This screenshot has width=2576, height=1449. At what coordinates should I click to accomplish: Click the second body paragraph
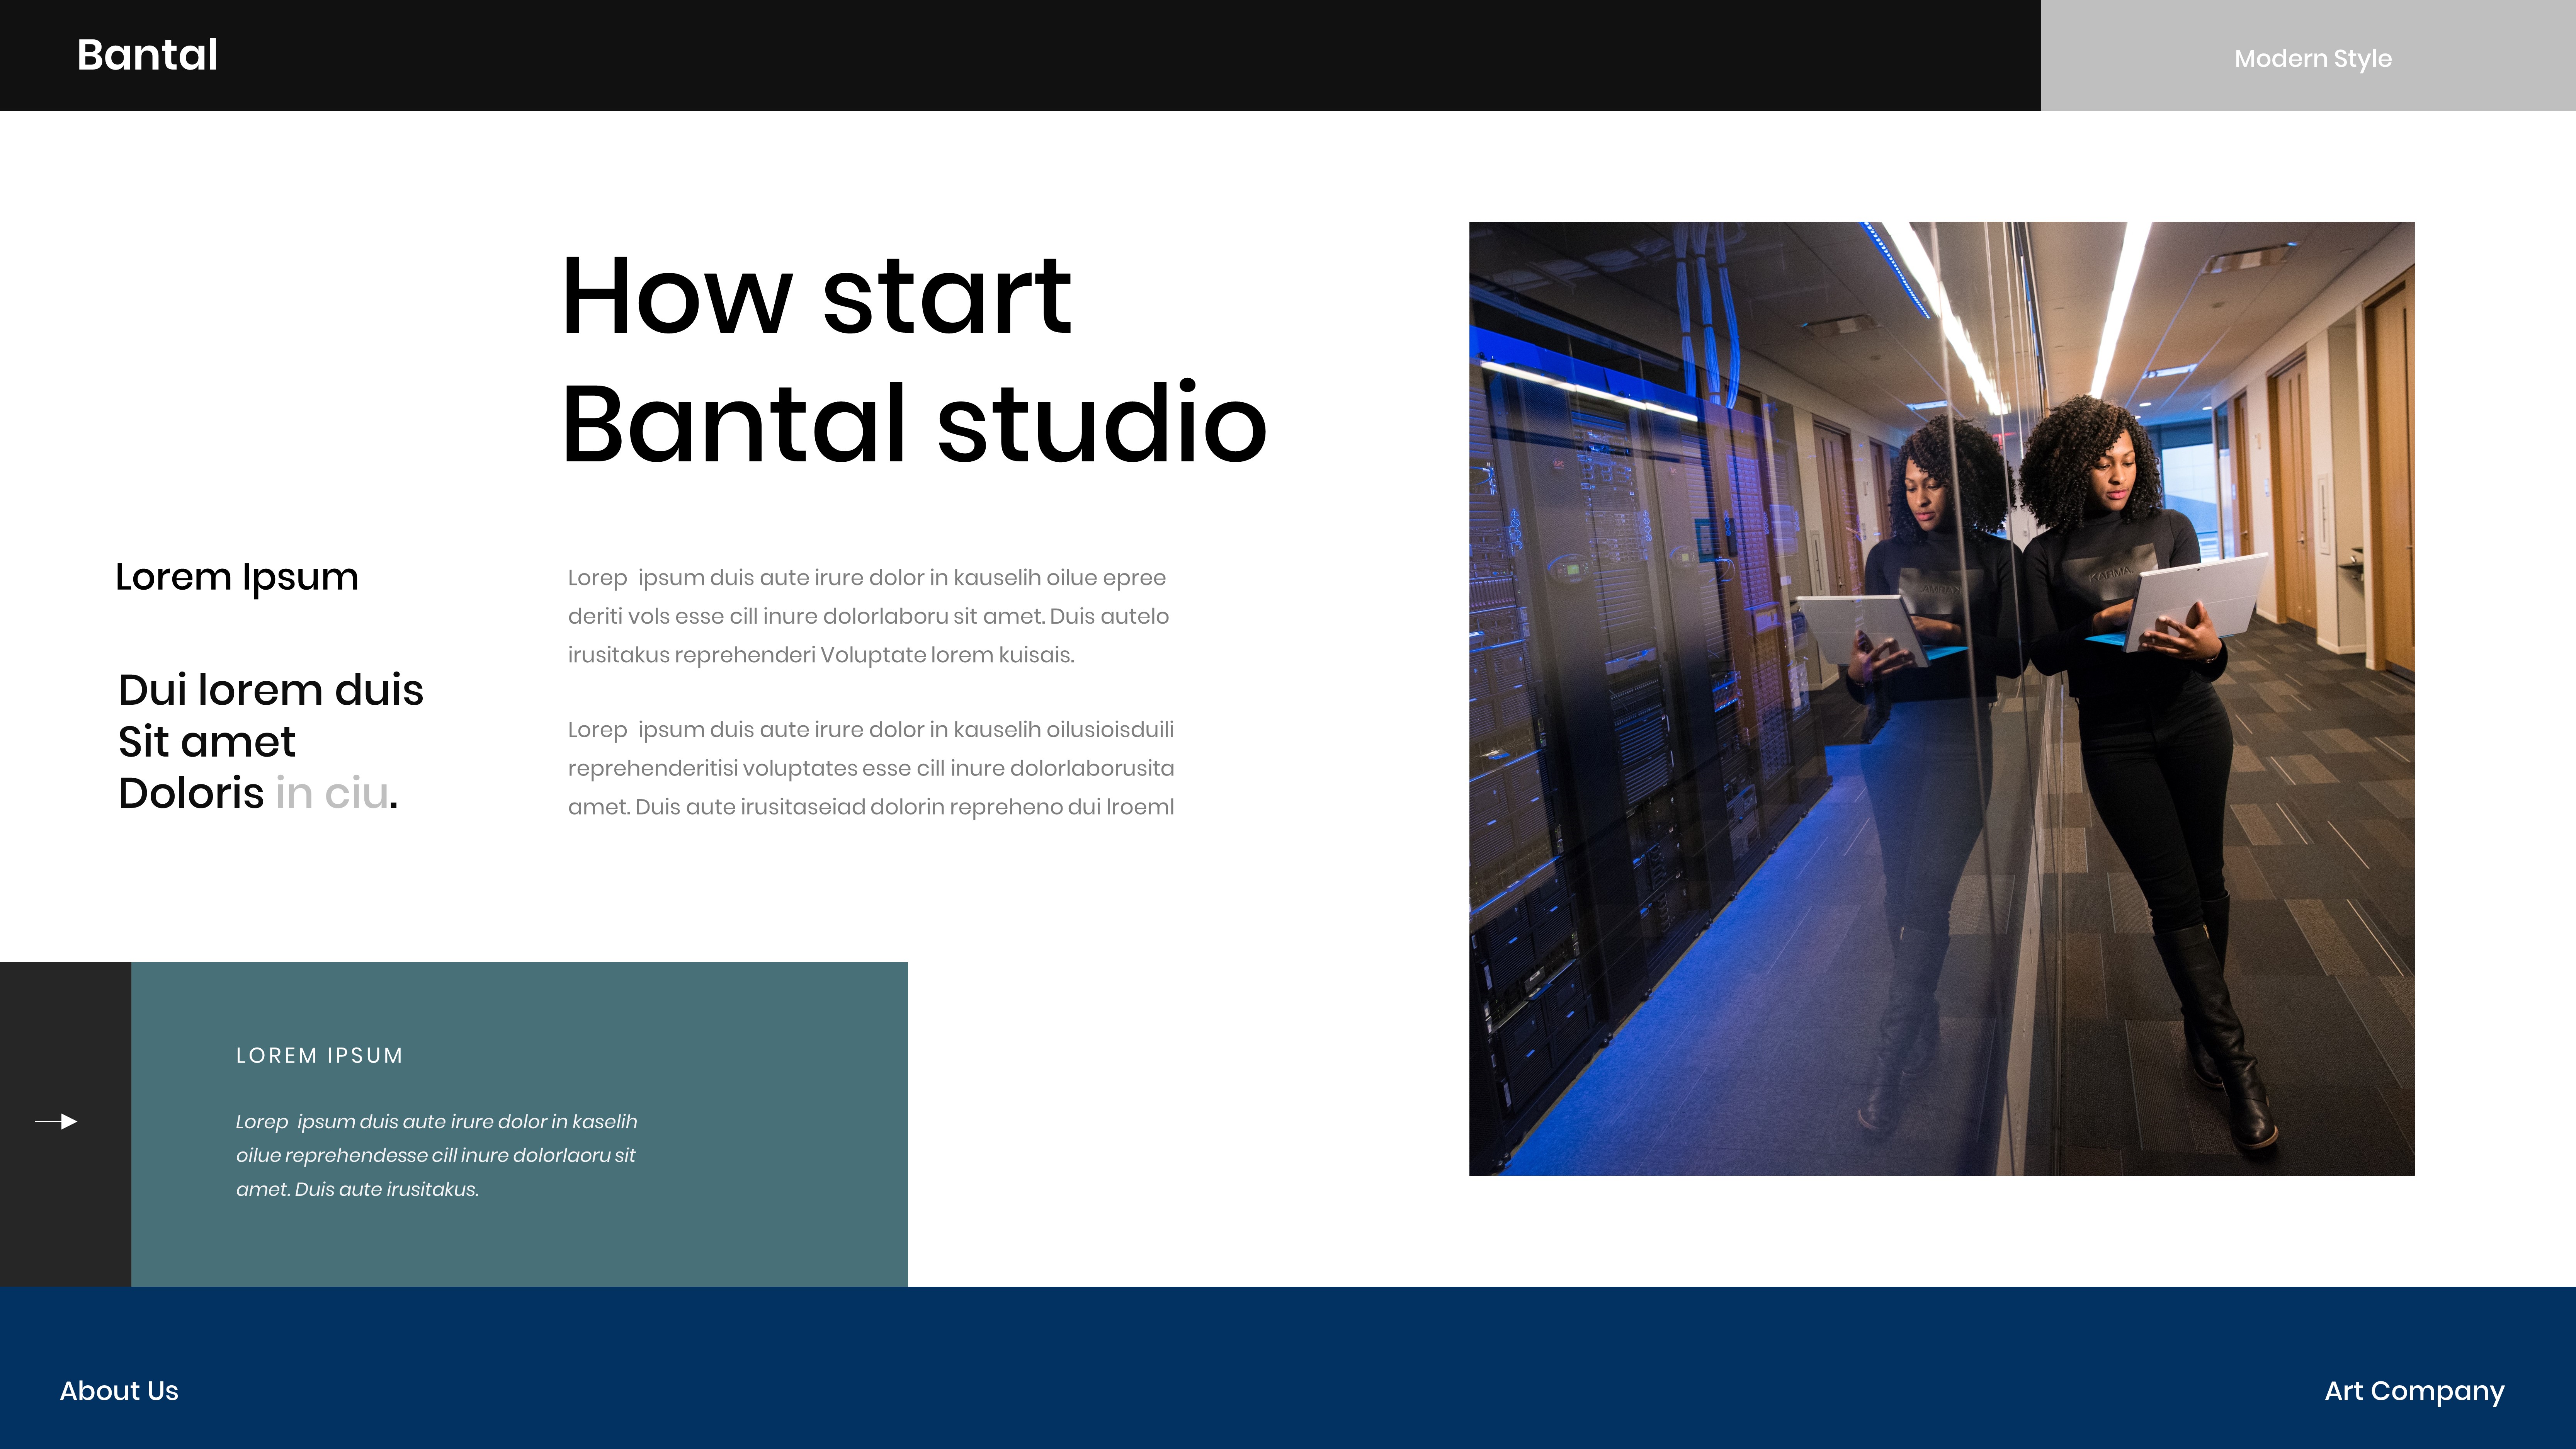(x=870, y=768)
